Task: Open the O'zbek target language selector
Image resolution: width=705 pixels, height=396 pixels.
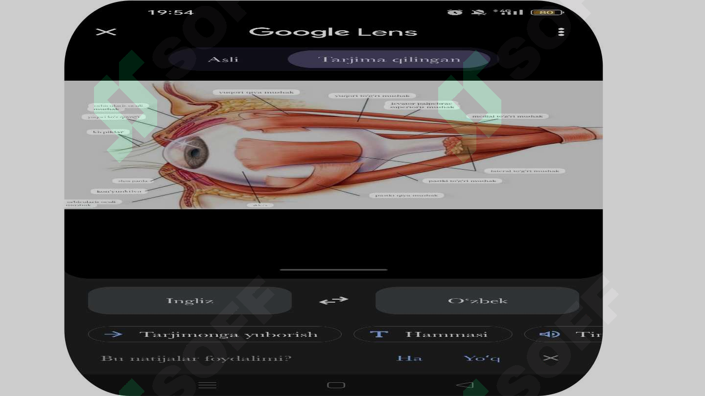Action: (477, 301)
